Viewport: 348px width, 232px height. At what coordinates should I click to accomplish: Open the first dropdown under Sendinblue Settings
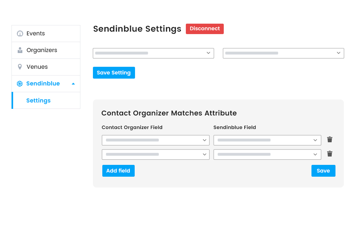click(153, 53)
